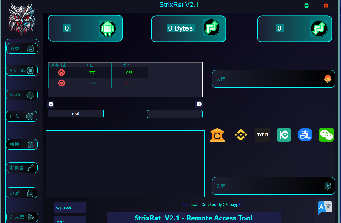
Task: Open the 首页 home page in sidebar
Action: coord(22,49)
